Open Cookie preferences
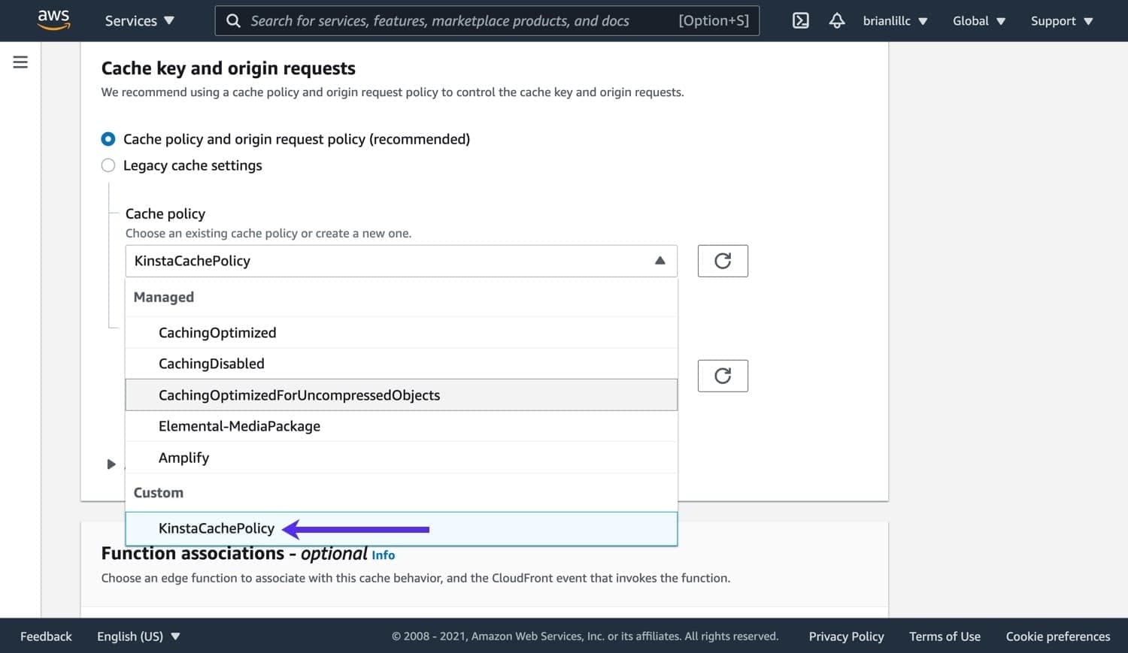1128x653 pixels. 1058,636
